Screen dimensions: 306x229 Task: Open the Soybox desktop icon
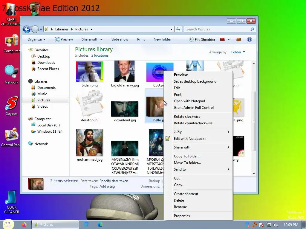(12, 106)
